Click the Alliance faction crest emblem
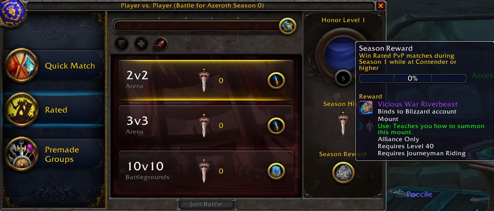The height and width of the screenshot is (211, 494). [13, 13]
